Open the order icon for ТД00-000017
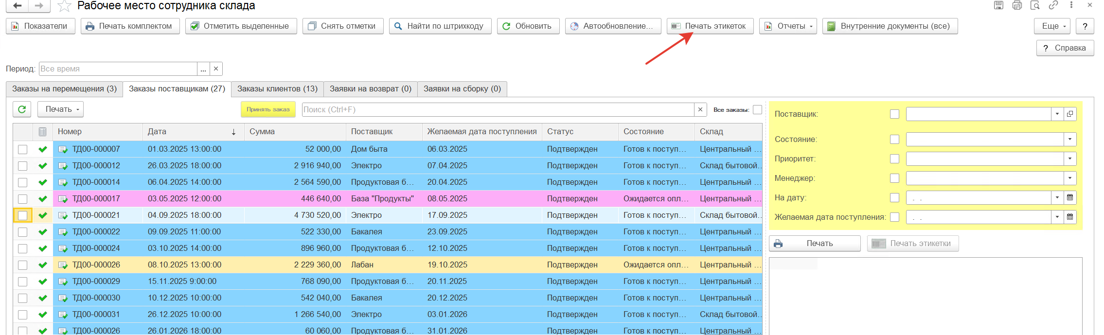This screenshot has height=335, width=1104. (x=63, y=199)
